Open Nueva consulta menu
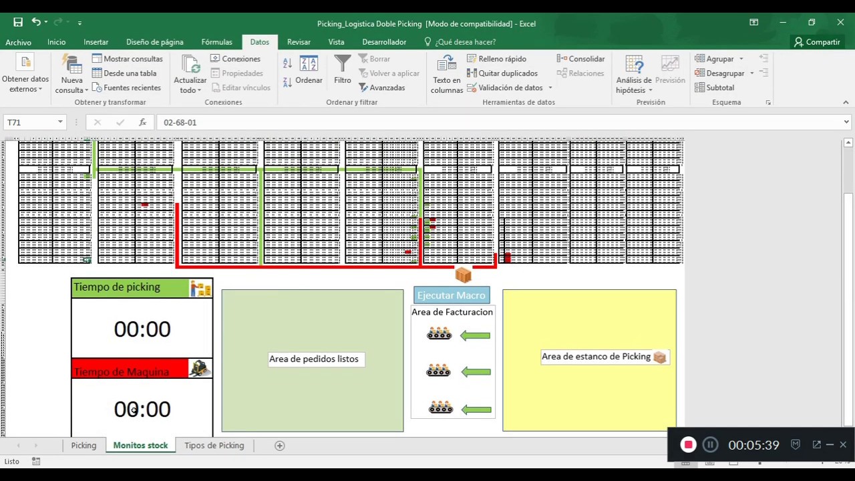This screenshot has height=481, width=855. click(71, 75)
